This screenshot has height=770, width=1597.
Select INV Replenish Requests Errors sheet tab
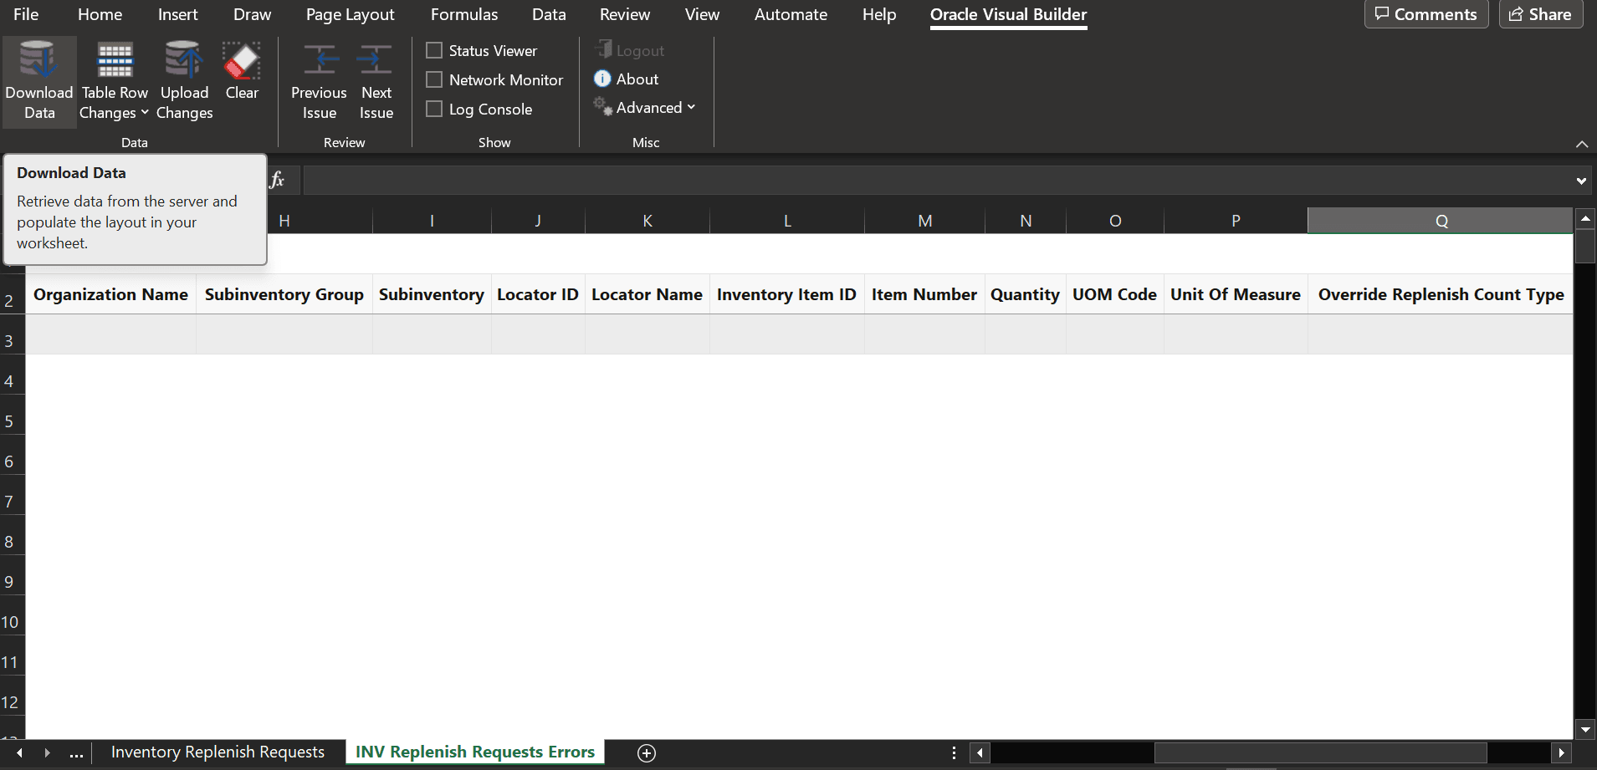click(475, 752)
